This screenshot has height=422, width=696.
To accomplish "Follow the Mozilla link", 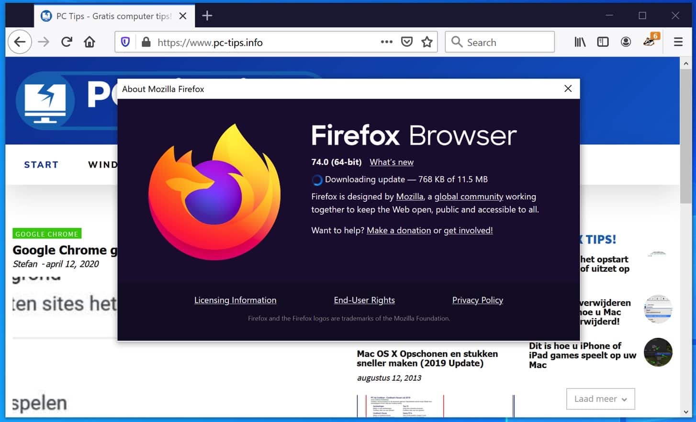I will tap(410, 196).
